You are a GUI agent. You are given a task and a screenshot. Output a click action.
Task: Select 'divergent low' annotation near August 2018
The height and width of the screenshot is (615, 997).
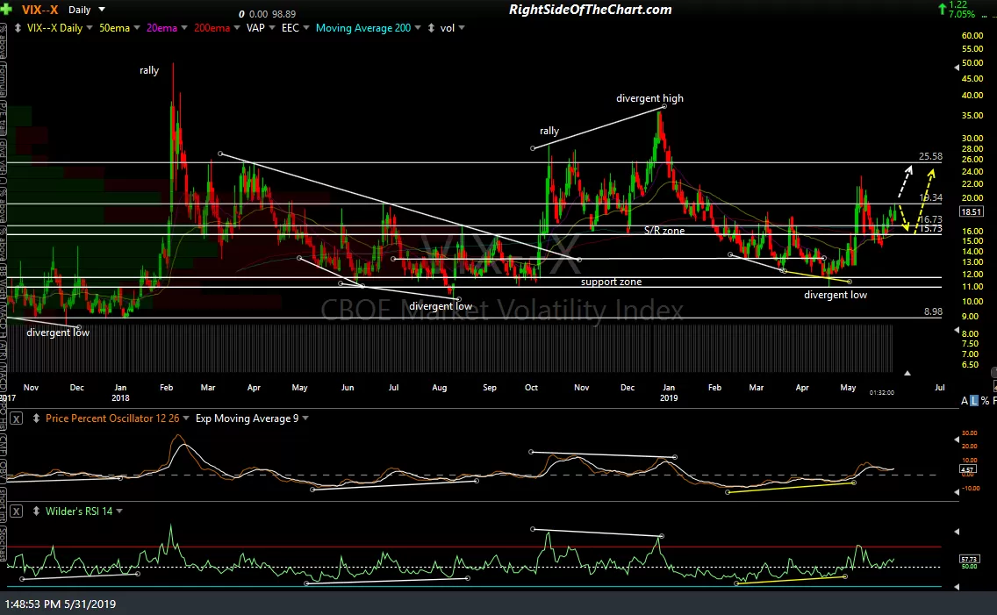(441, 306)
